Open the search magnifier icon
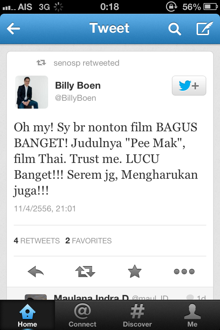Image resolution: width=220 pixels, height=330 pixels. [x=175, y=29]
